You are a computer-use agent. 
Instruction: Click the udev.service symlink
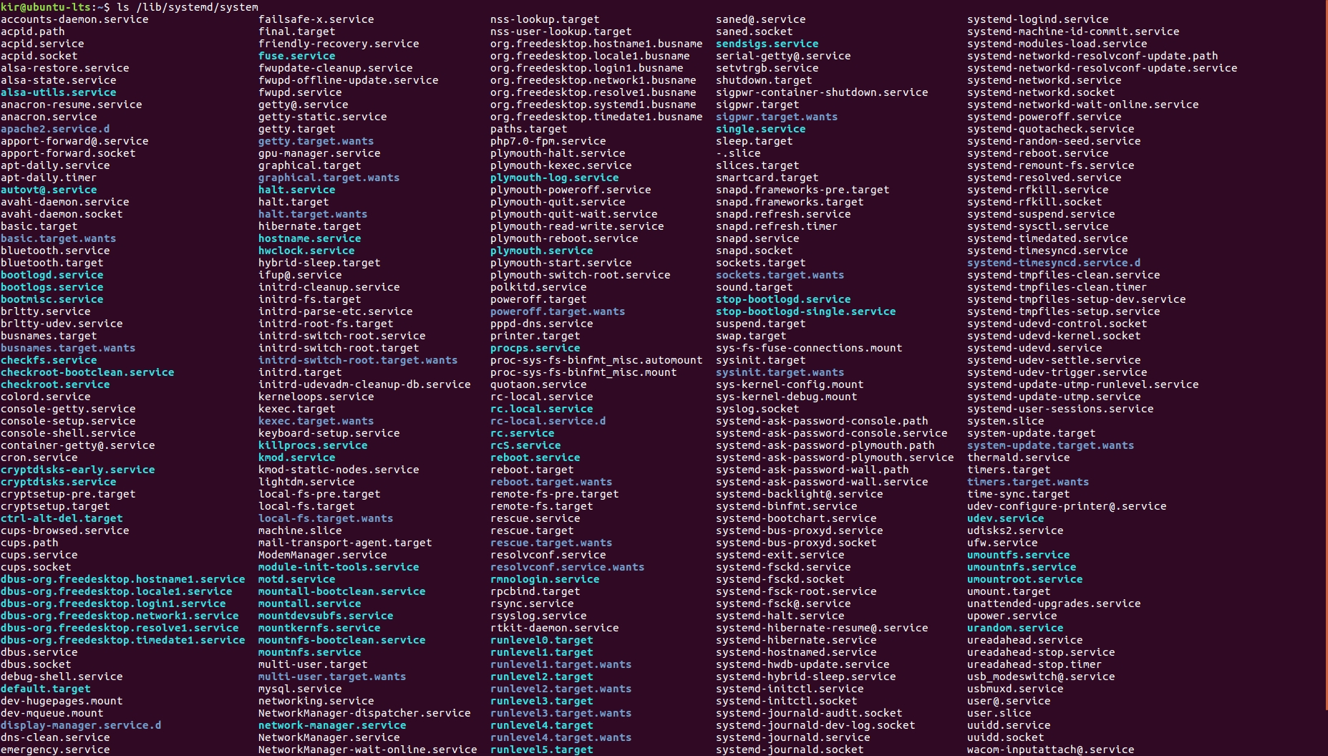[x=1006, y=518]
